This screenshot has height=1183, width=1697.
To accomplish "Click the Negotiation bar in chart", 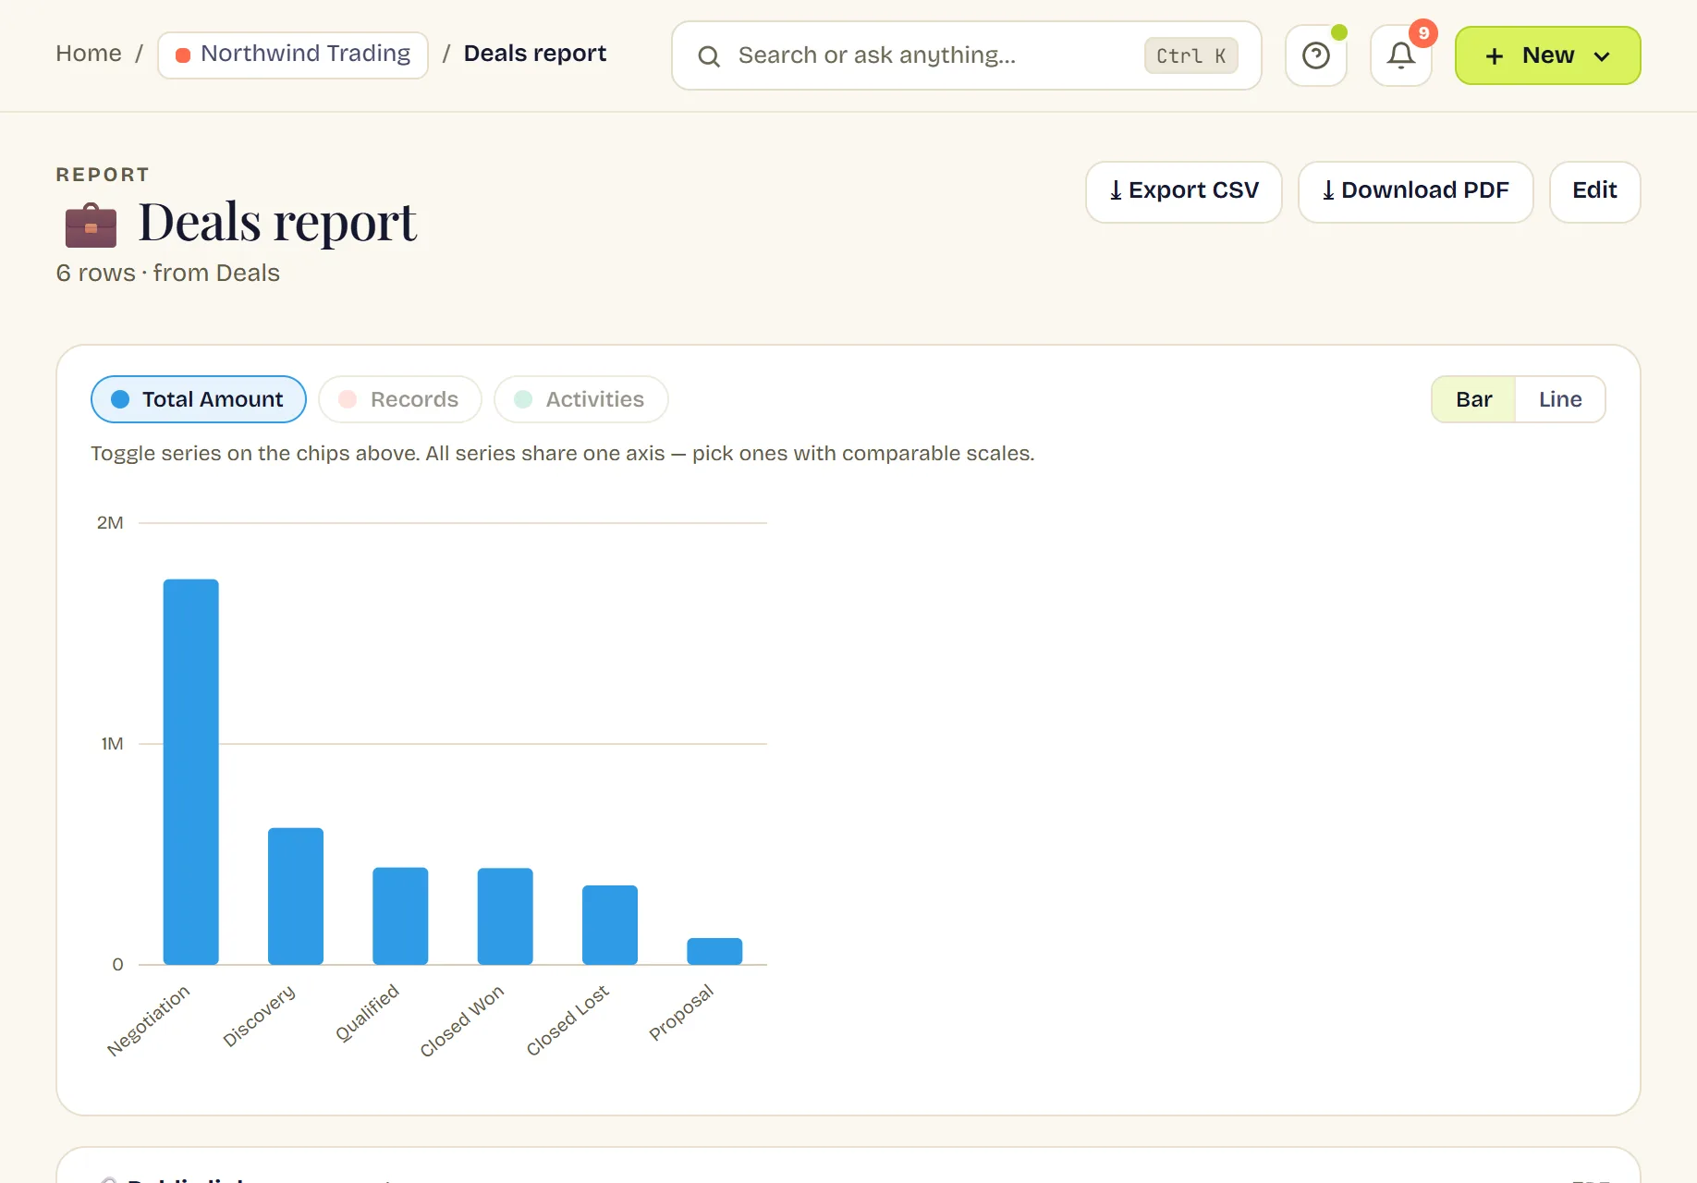I will point(191,772).
